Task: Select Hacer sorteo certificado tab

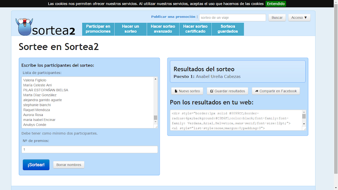Action: click(x=195, y=29)
